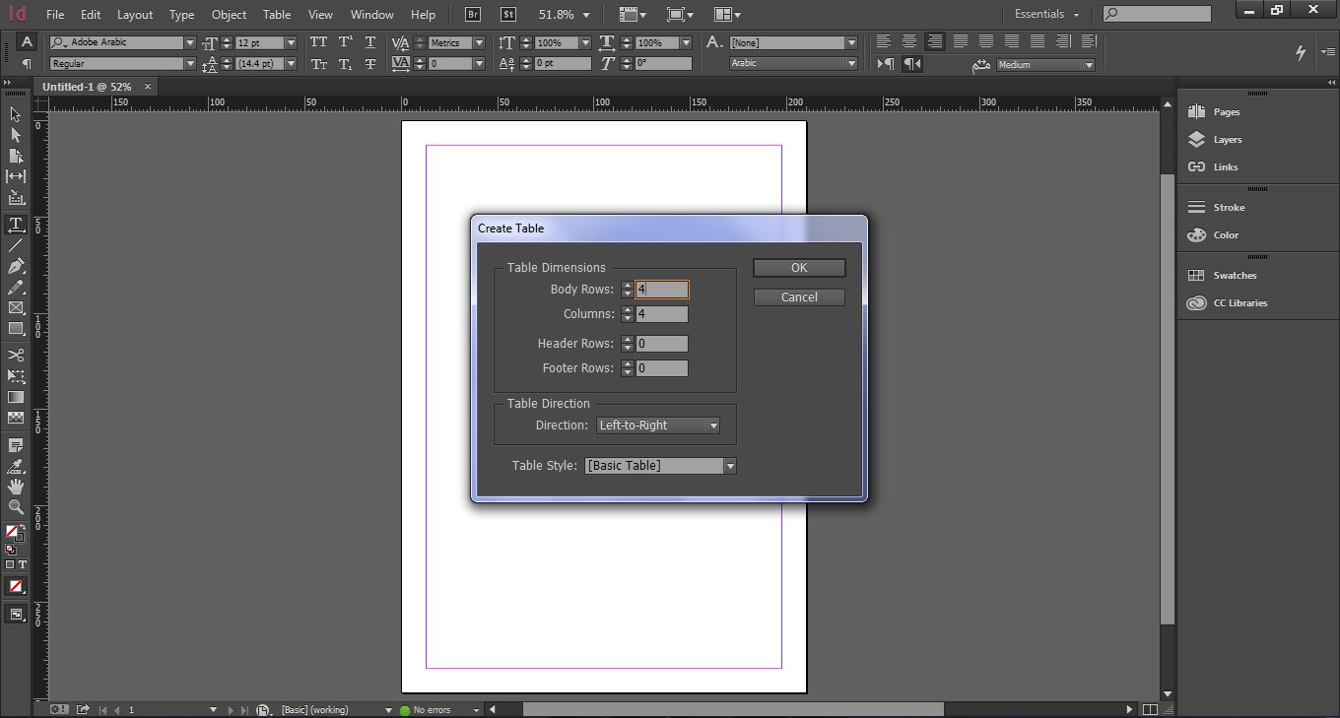This screenshot has height=718, width=1340.
Task: Confirm table creation with OK
Action: [799, 268]
